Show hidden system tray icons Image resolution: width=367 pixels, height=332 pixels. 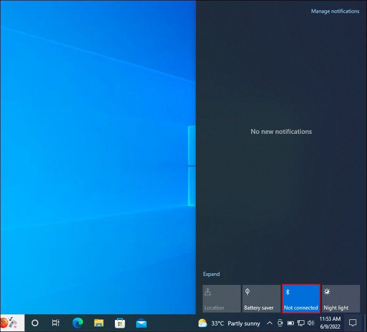[x=269, y=323]
